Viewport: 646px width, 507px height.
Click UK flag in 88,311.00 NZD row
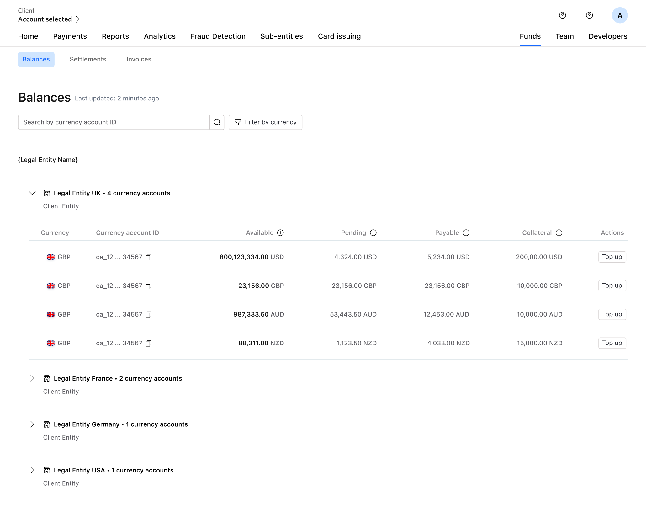pyautogui.click(x=51, y=343)
